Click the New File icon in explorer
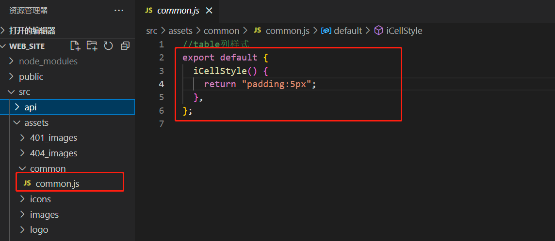This screenshot has width=555, height=241. coord(75,46)
